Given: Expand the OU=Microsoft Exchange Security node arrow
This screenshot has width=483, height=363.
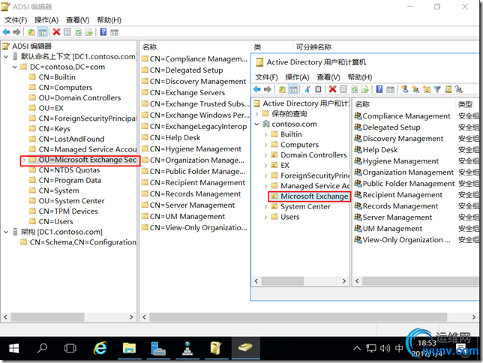Looking at the screenshot, I should click(23, 160).
